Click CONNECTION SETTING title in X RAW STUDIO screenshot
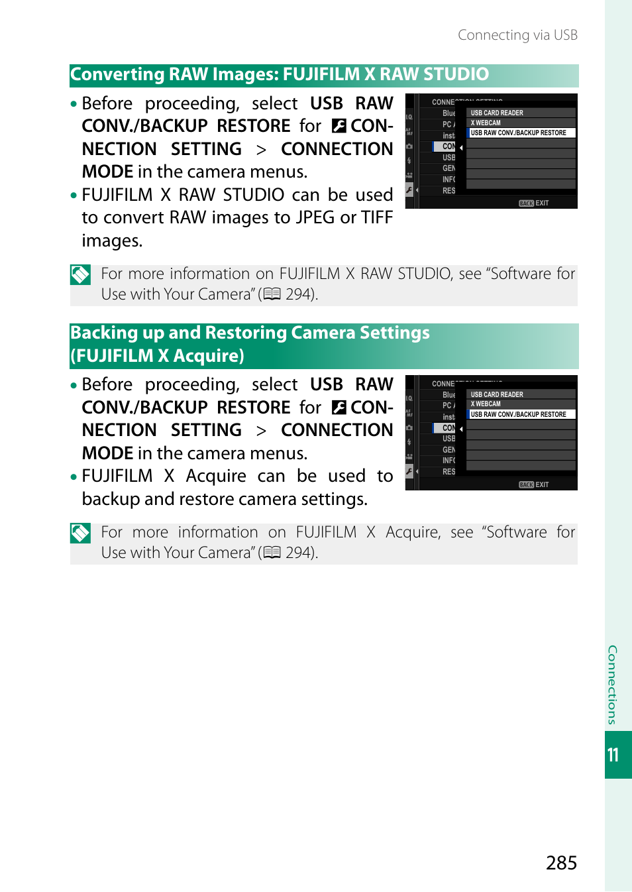Viewport: 632px width, 892px height. coord(467,102)
